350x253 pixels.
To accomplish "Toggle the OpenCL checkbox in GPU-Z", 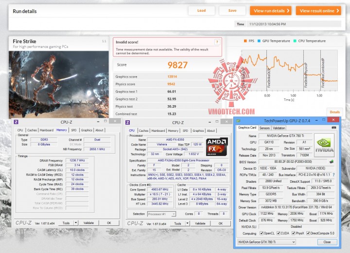I will tap(262, 233).
